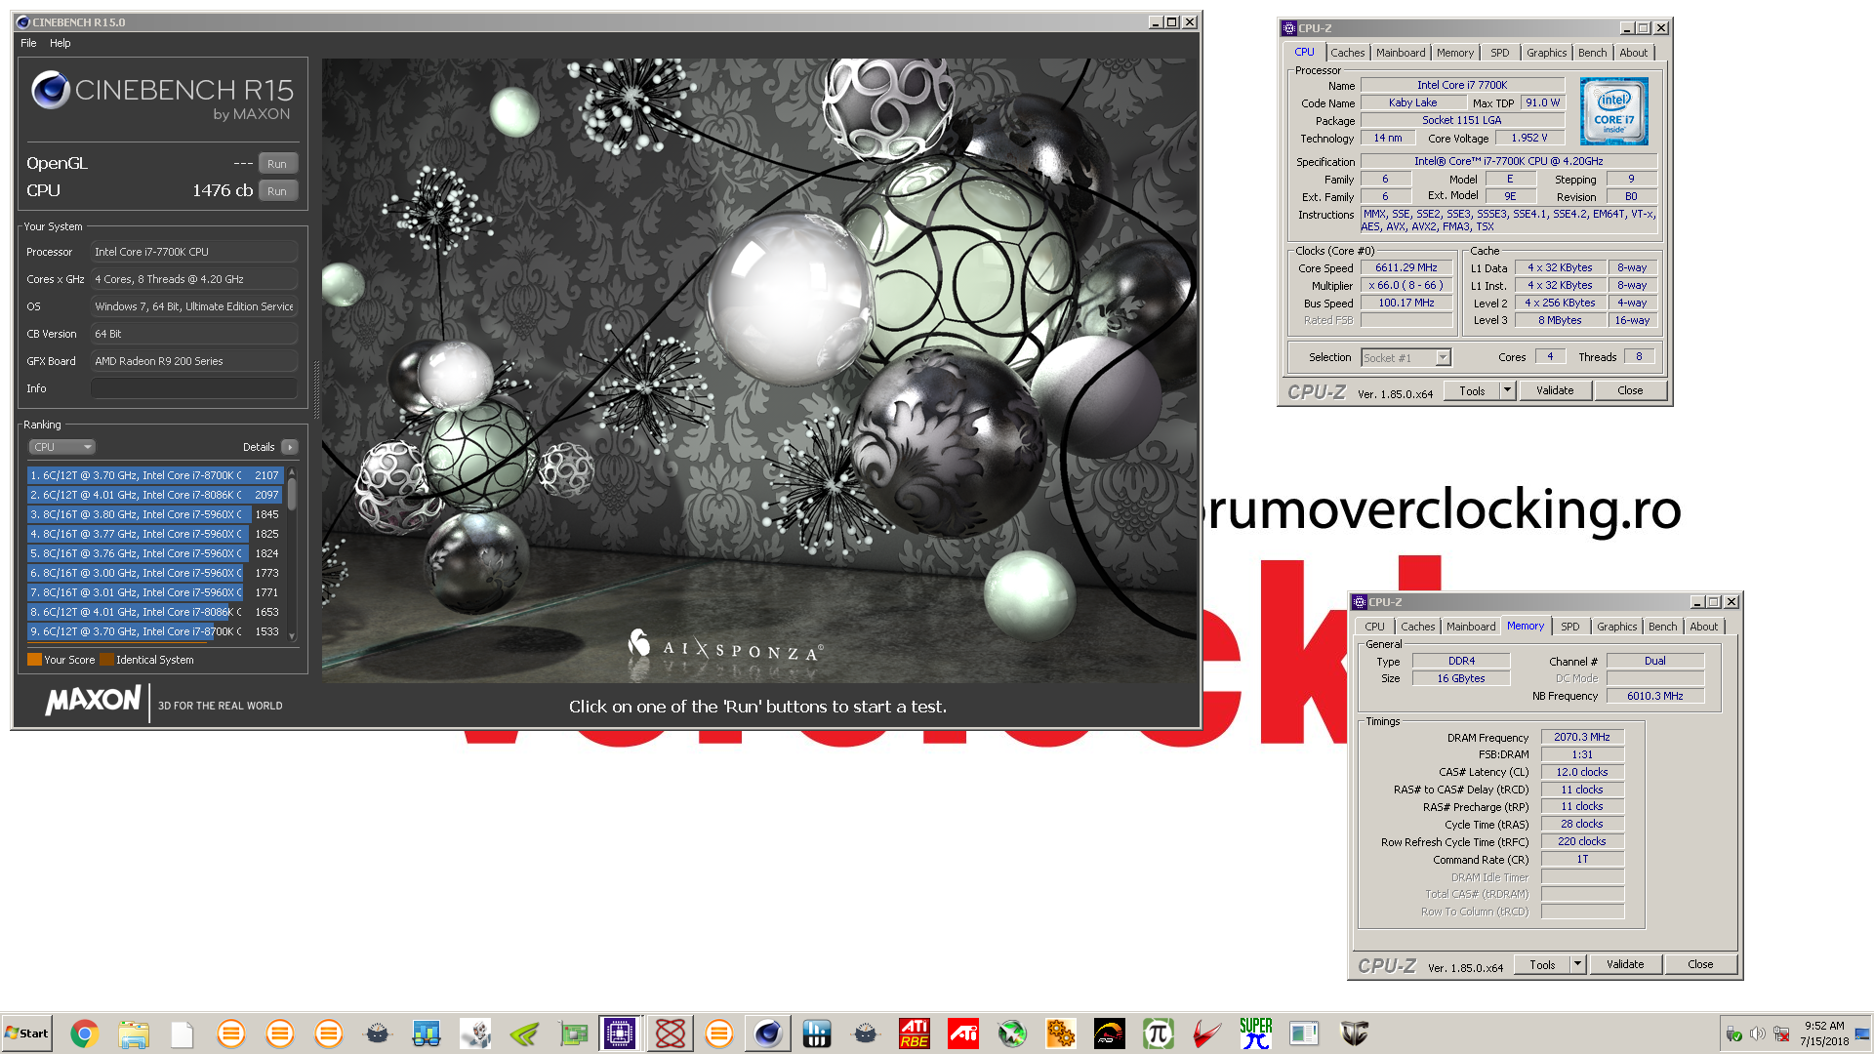Image resolution: width=1874 pixels, height=1054 pixels.
Task: Click the Show Desktop icon at tray end
Action: coord(1863,1034)
